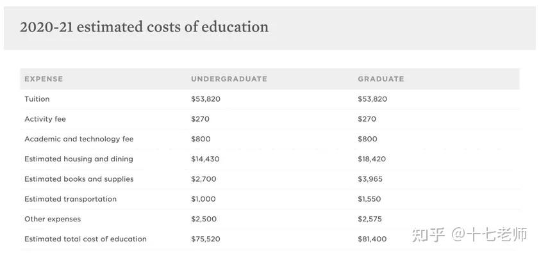Select the Academic and technology fee label
Image resolution: width=541 pixels, height=256 pixels.
pos(79,139)
